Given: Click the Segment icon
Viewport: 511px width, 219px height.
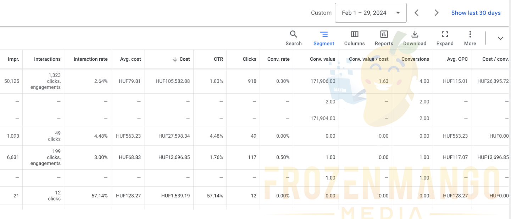Looking at the screenshot, I should tap(323, 38).
